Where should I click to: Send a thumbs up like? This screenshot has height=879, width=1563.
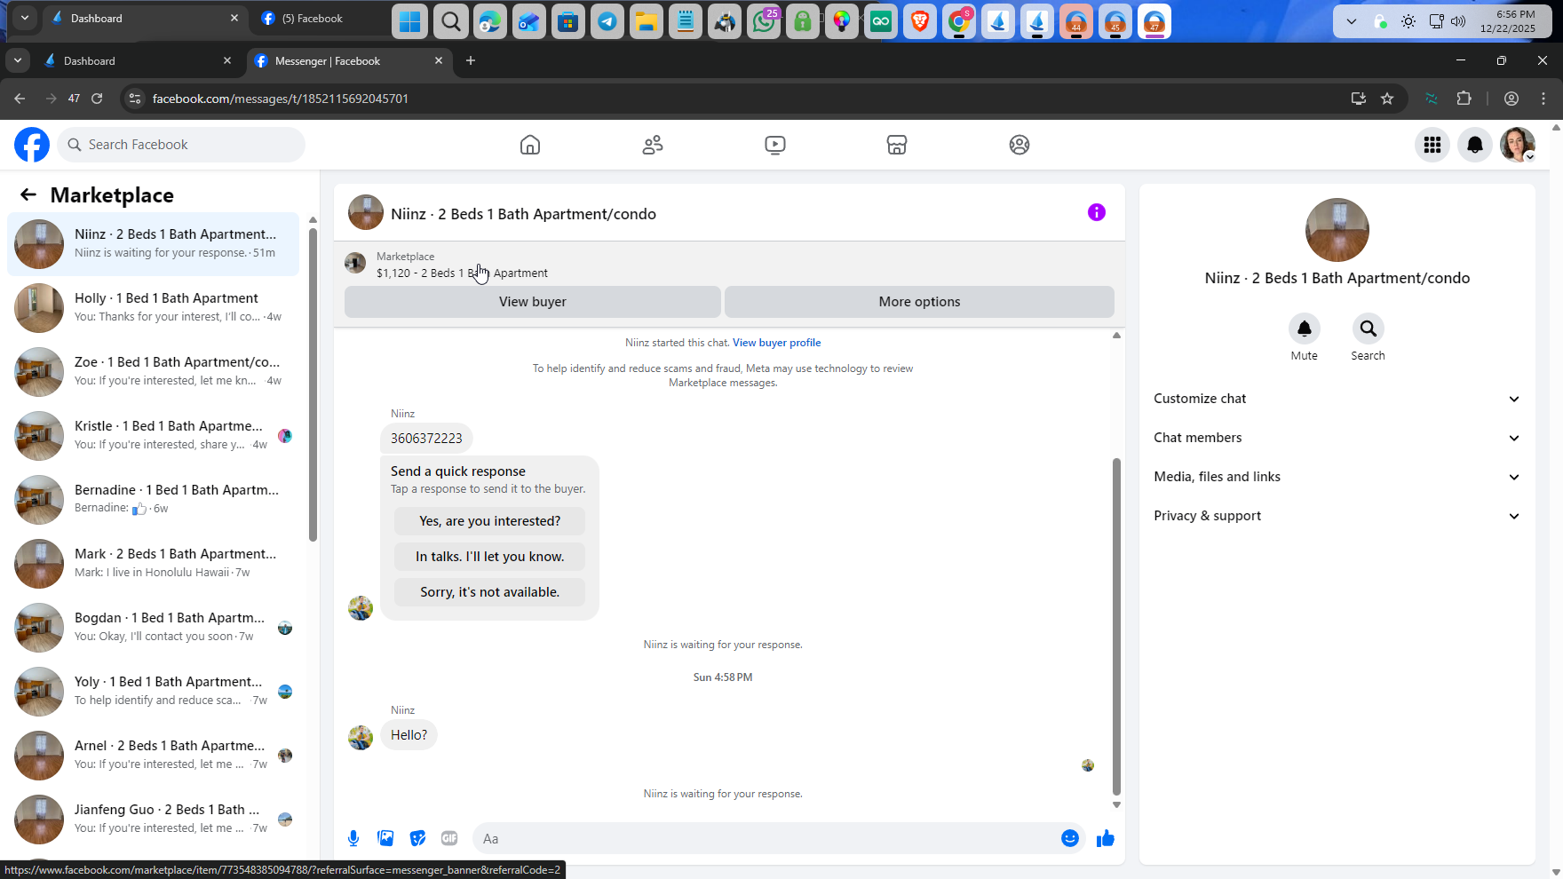click(x=1106, y=838)
